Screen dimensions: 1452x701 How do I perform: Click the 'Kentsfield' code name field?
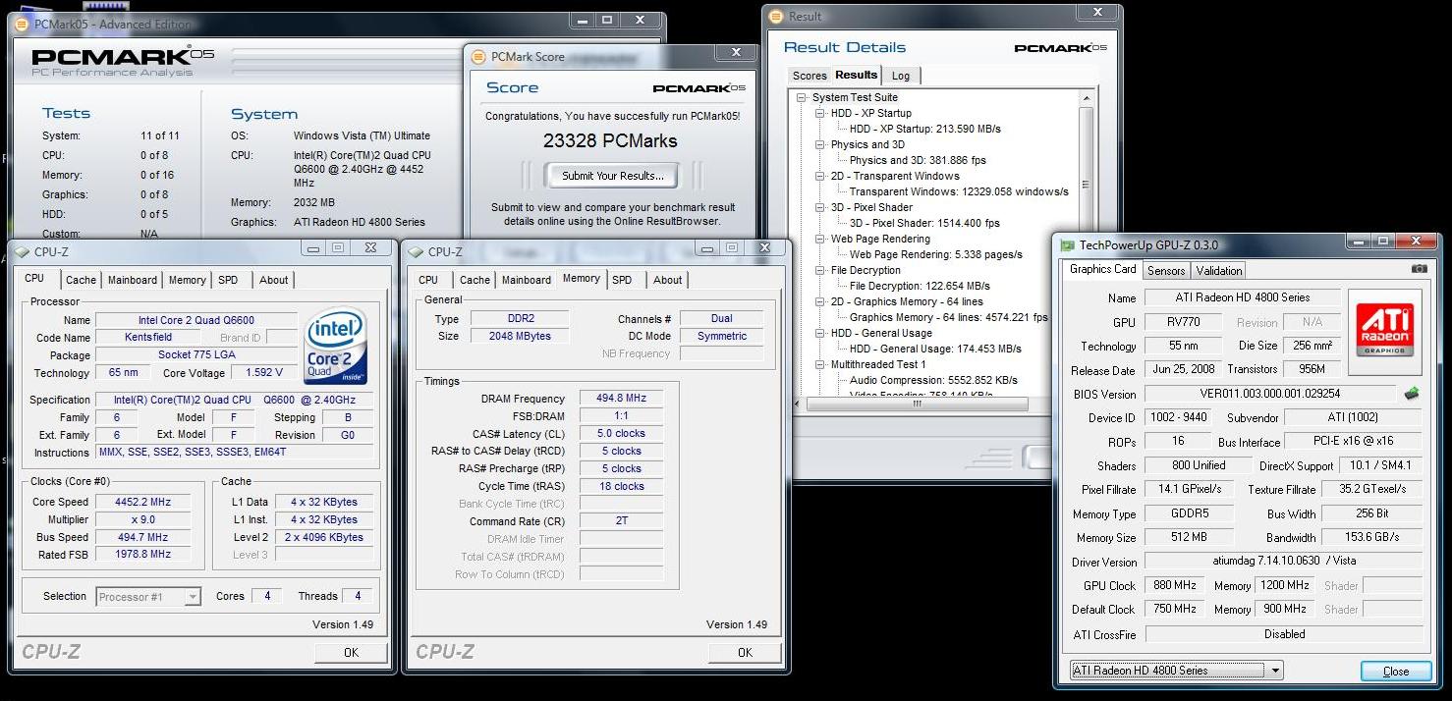tap(147, 338)
